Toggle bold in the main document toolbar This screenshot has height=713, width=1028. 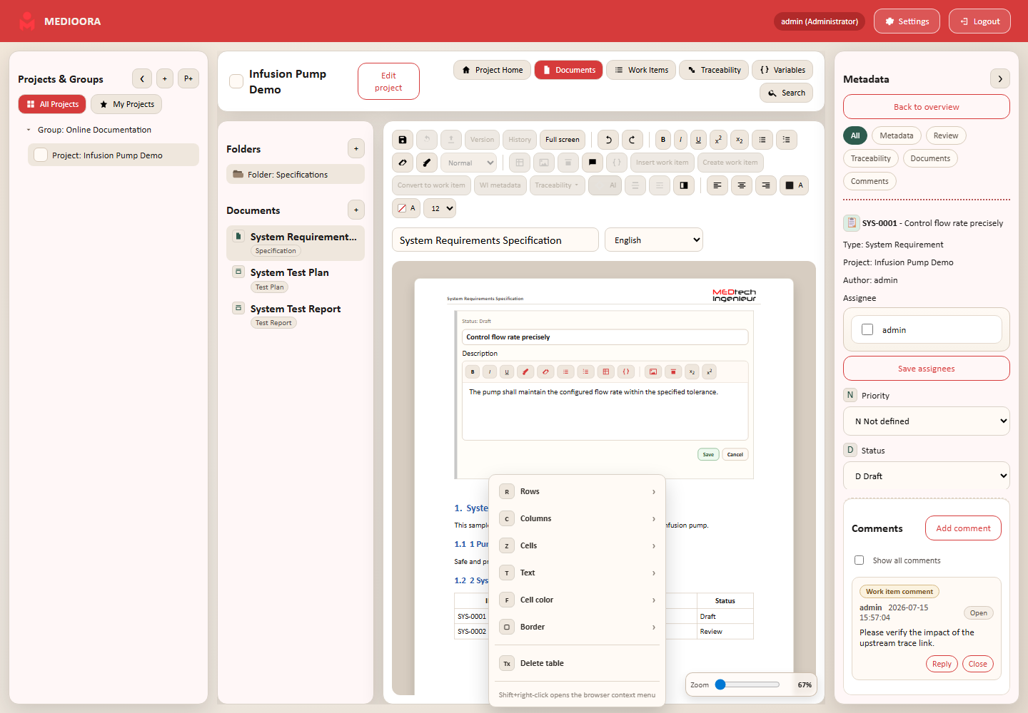click(663, 140)
